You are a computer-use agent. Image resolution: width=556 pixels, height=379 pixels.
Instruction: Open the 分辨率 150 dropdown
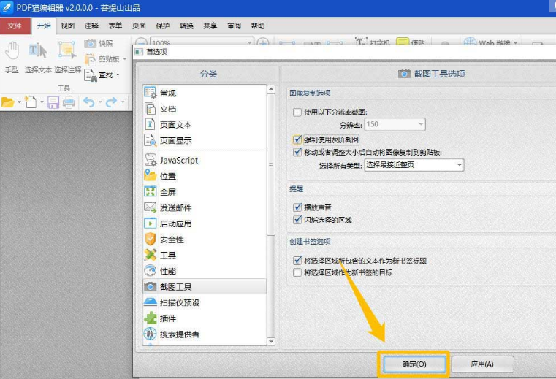tap(395, 124)
